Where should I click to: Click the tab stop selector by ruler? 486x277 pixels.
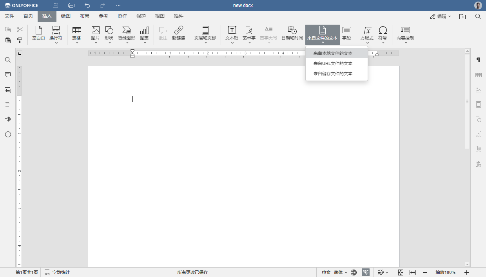click(20, 53)
